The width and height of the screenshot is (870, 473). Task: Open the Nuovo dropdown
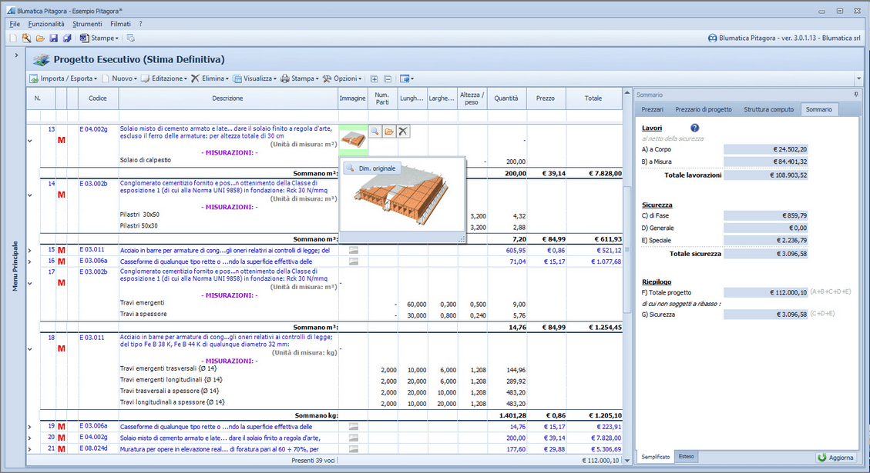click(x=120, y=78)
